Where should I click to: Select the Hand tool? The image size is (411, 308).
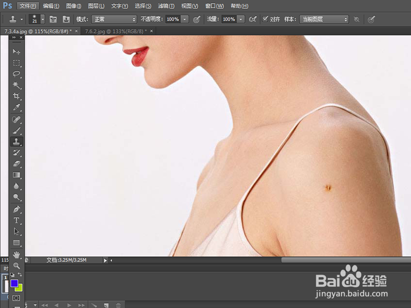[x=16, y=255]
